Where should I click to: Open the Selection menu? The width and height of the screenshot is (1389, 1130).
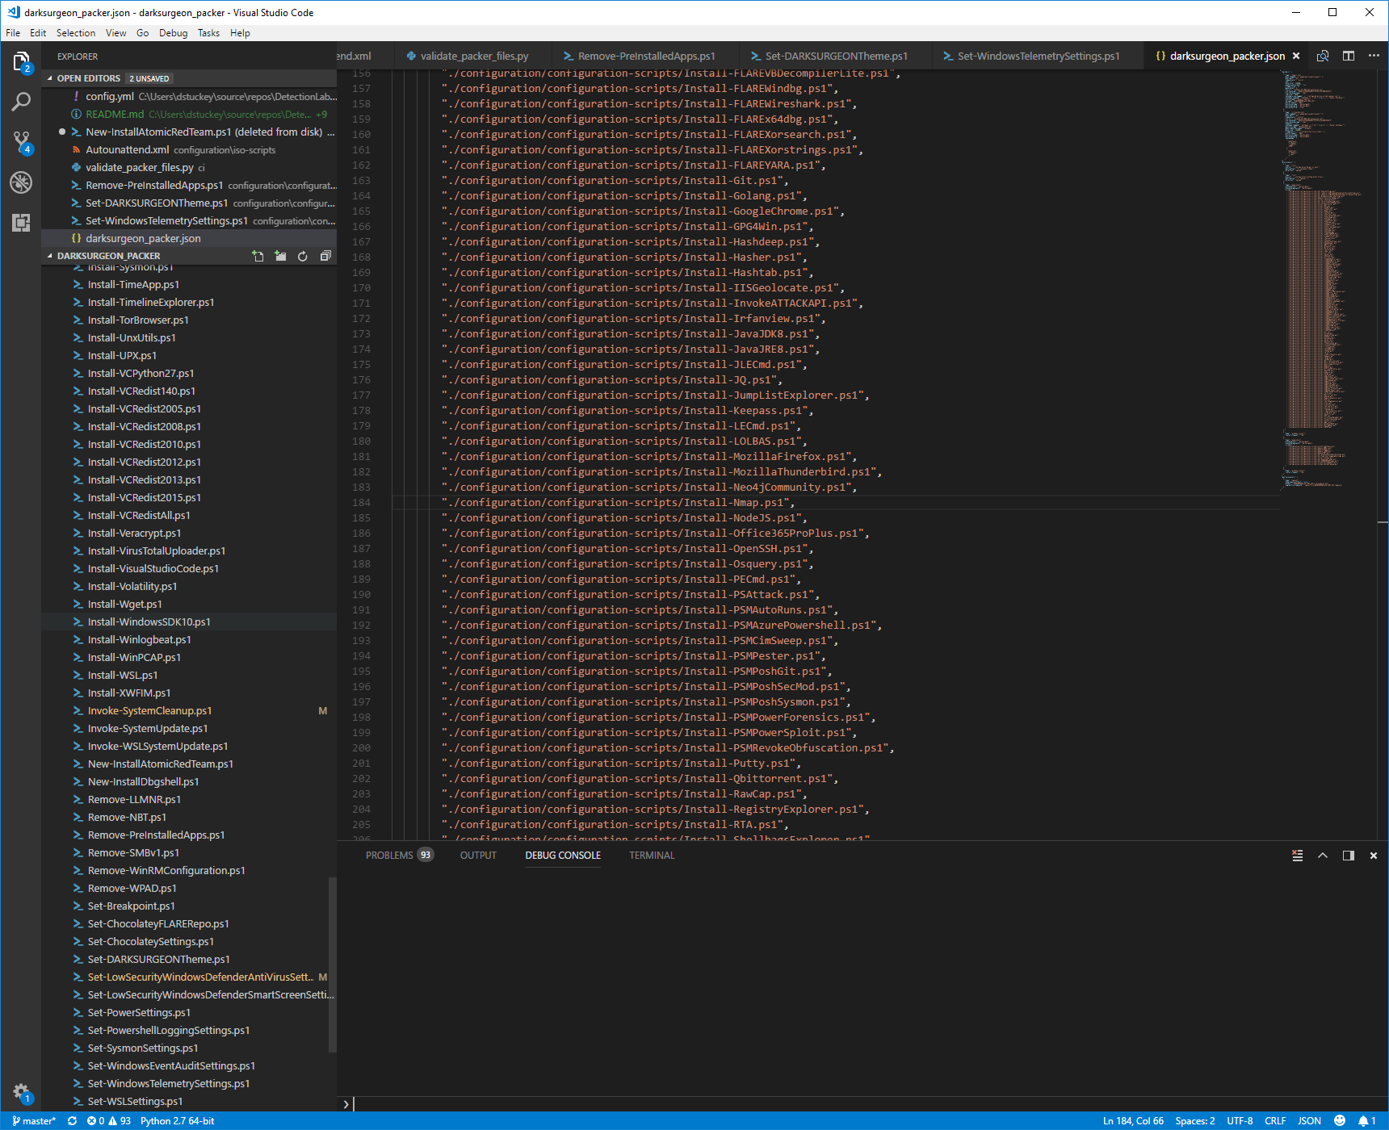[x=76, y=33]
